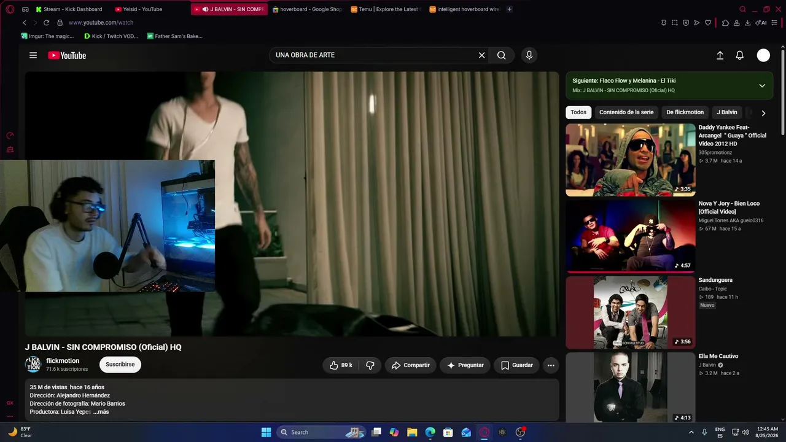Open Kick / Twitch VOD bookmark

click(x=111, y=36)
